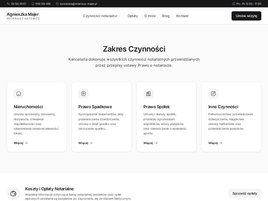Click the edit icon in Inne Czynności card
268x201 pixels.
click(213, 93)
